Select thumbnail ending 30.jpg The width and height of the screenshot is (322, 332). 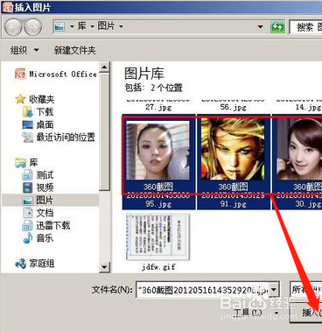pyautogui.click(x=297, y=161)
